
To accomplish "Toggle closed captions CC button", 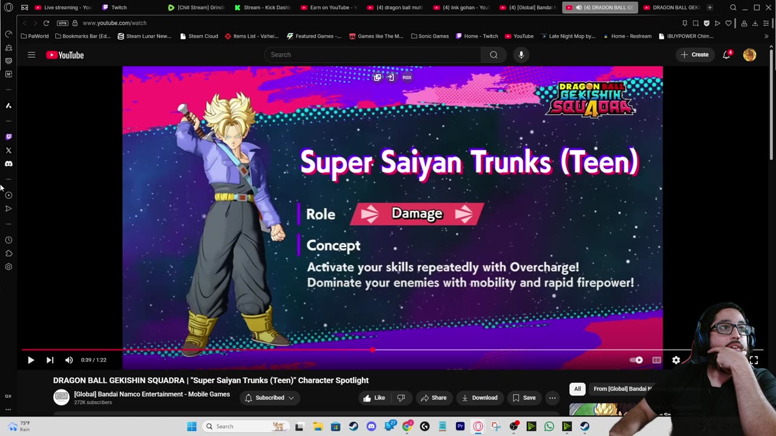I will coord(657,360).
